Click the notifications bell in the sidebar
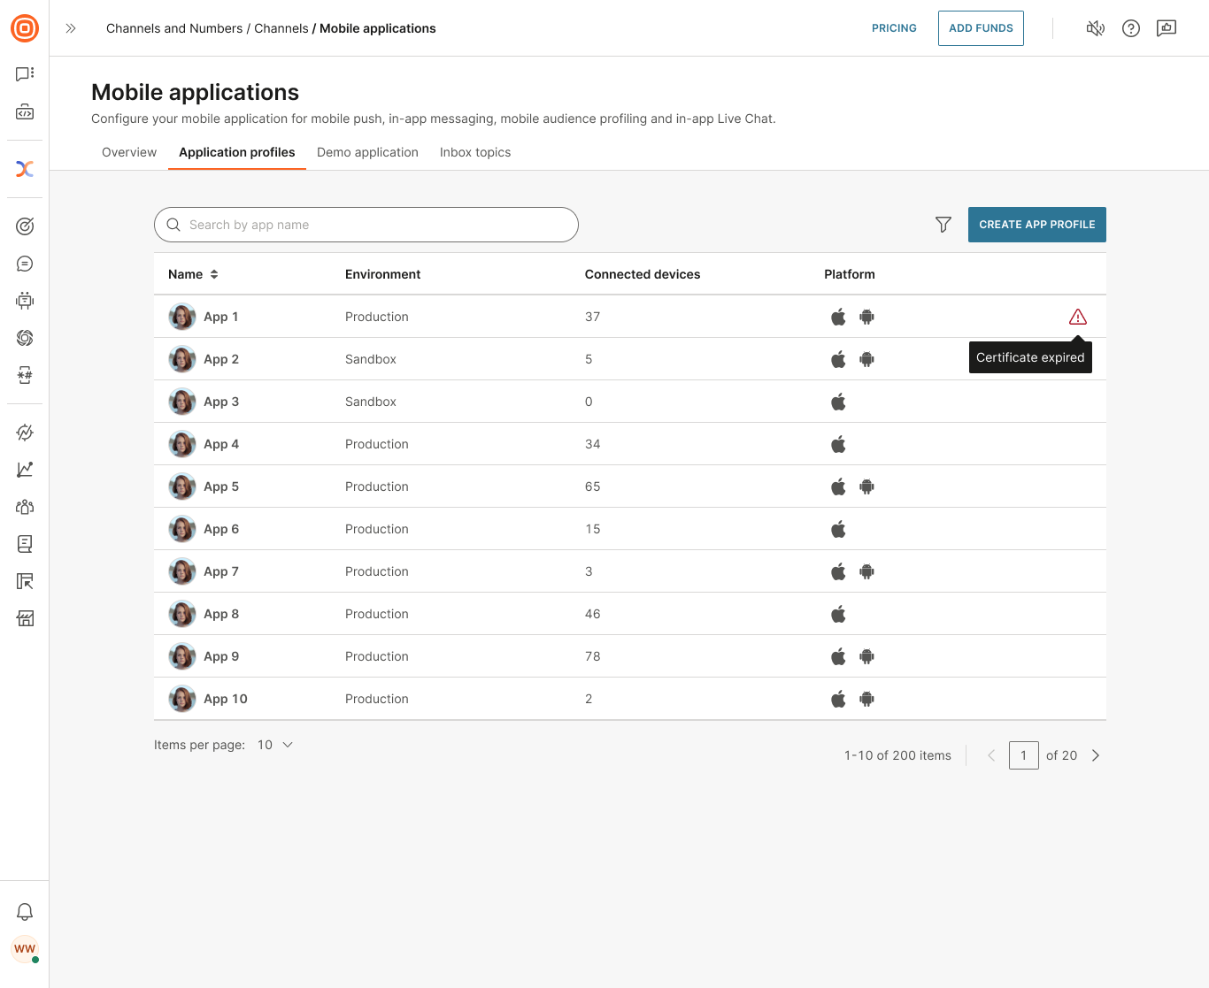Viewport: 1209px width, 988px height. [25, 911]
